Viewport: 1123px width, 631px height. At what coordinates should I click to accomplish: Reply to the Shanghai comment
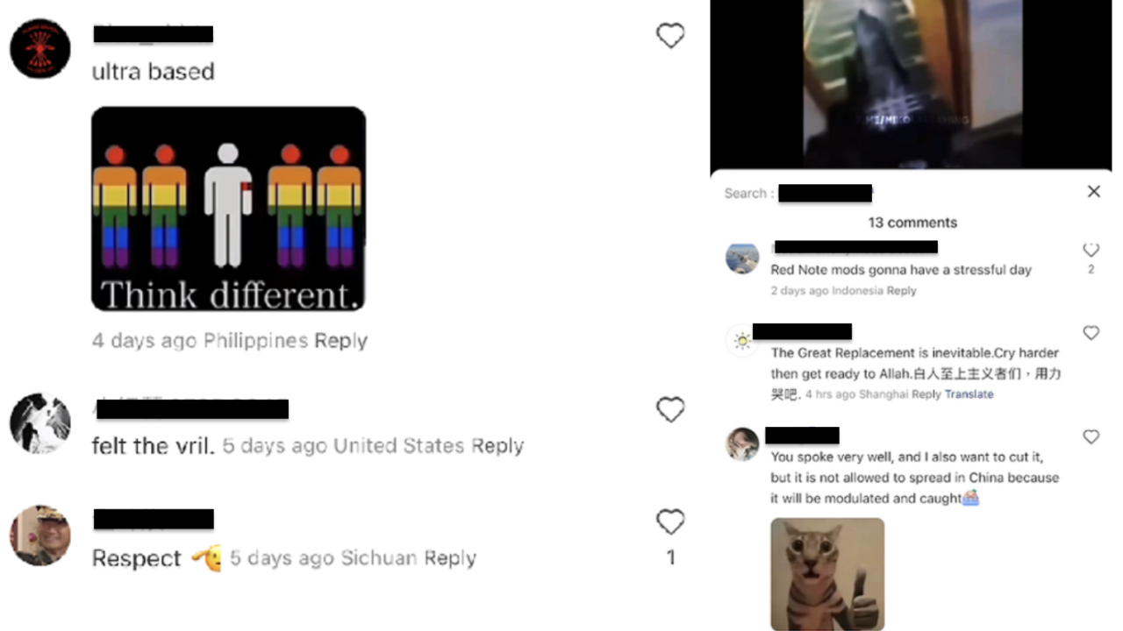pyautogui.click(x=926, y=394)
